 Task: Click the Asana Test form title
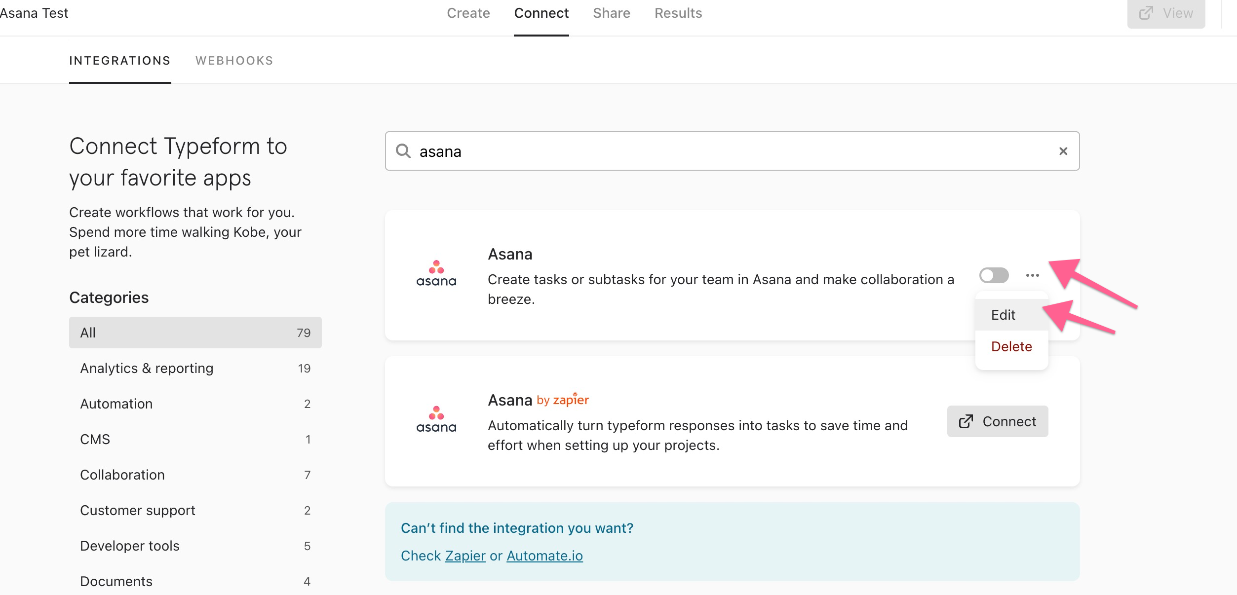[34, 13]
